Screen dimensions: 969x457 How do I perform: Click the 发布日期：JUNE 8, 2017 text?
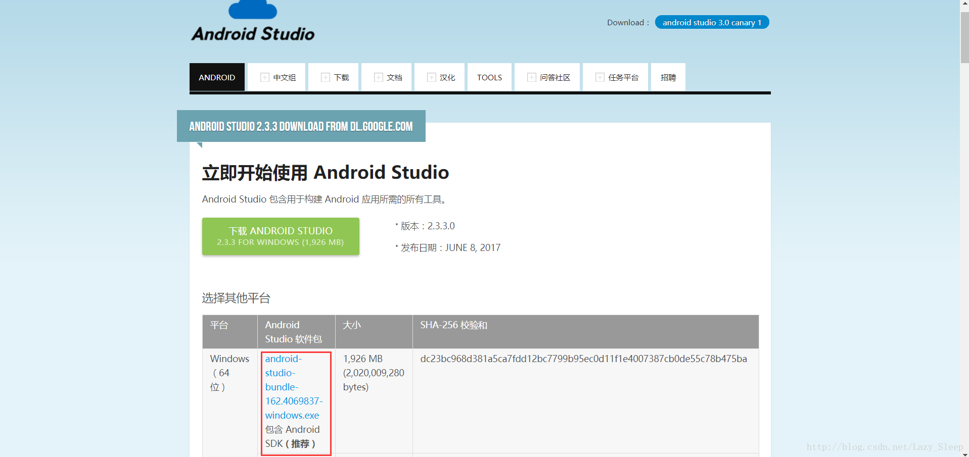[450, 247]
